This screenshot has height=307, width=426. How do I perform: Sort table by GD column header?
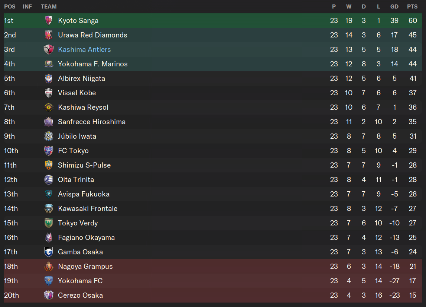tap(394, 7)
